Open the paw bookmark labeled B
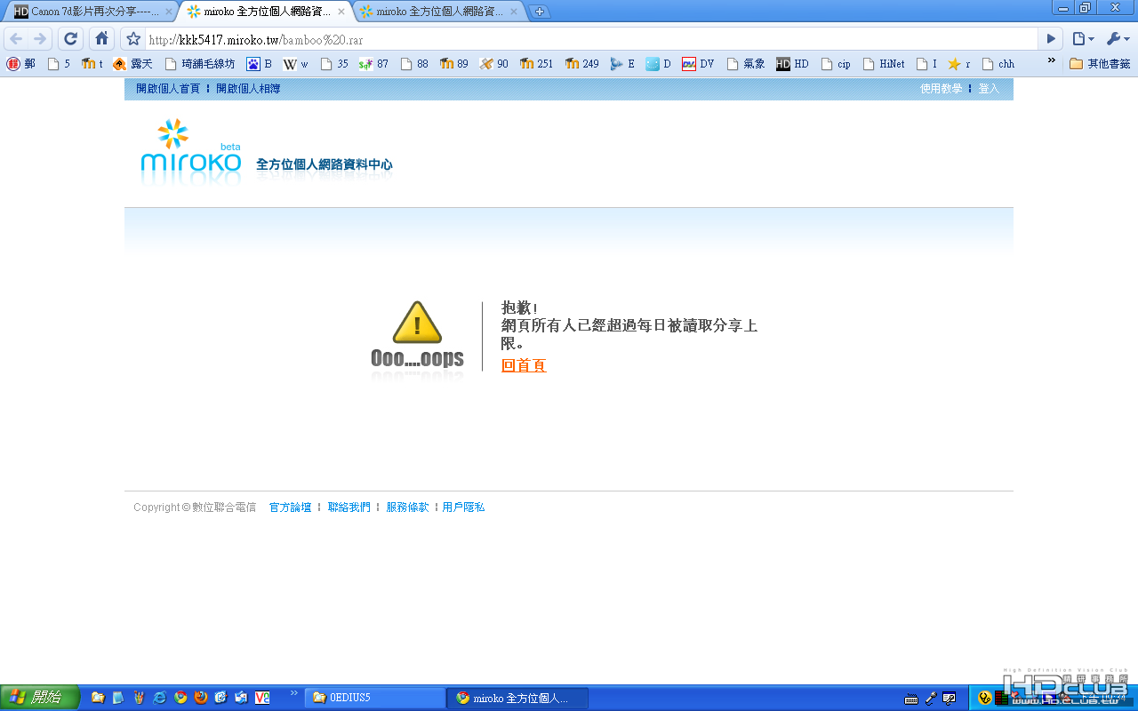 [x=260, y=64]
